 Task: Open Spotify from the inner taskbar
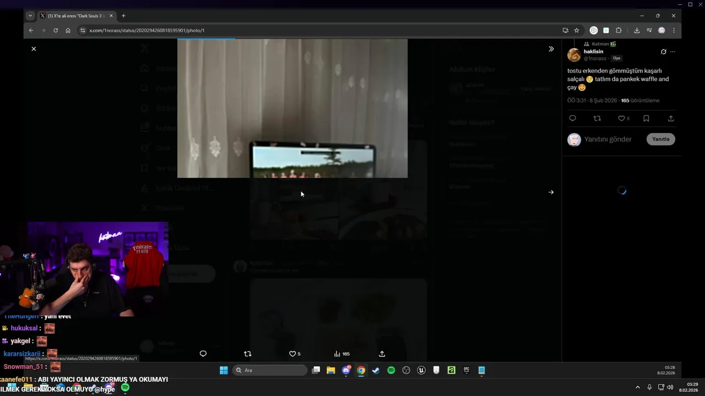[391, 370]
